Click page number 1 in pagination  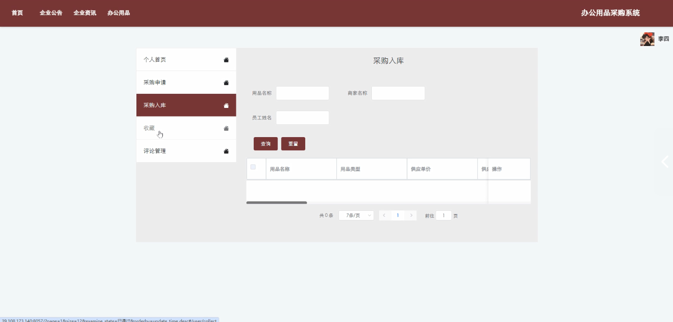point(398,215)
